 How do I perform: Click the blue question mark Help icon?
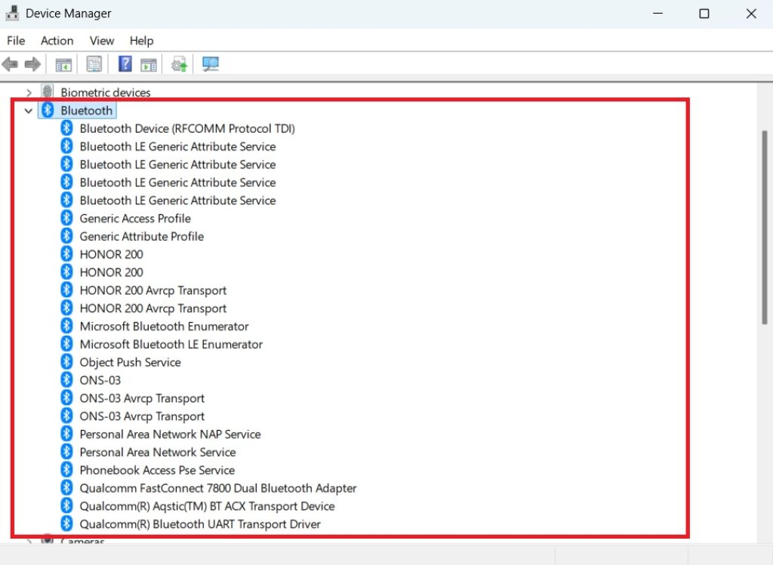(125, 63)
